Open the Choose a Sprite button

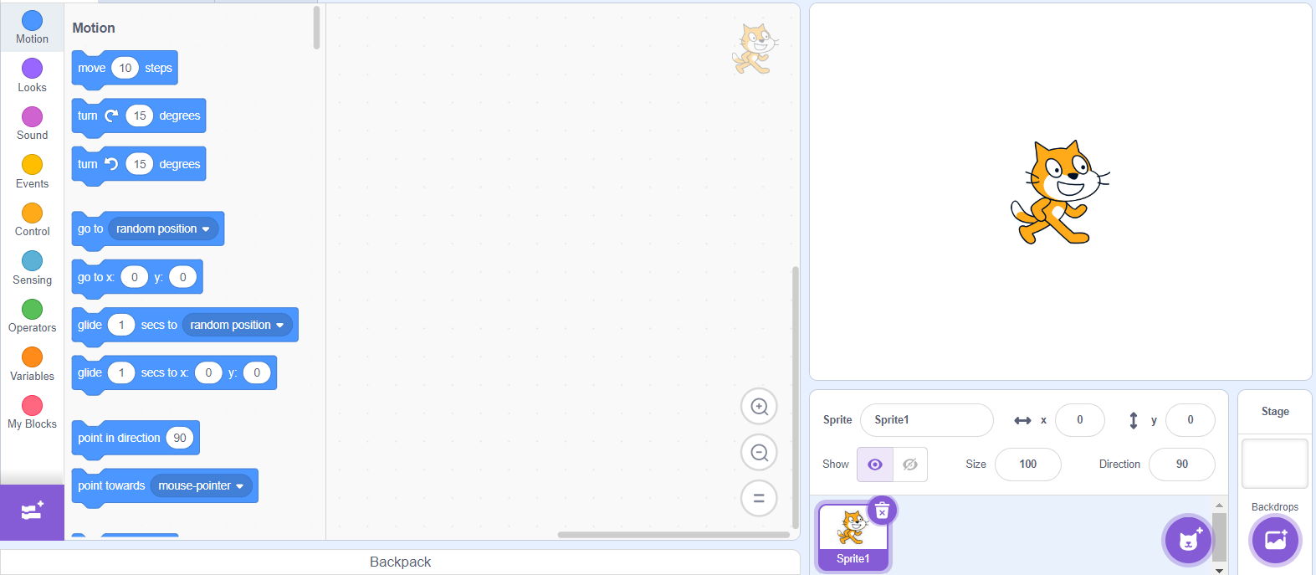(1188, 540)
